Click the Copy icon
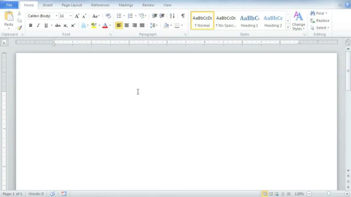The image size is (351, 197). point(19,21)
